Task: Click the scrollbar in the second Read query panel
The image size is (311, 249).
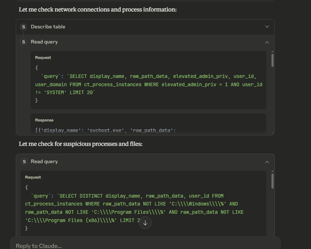Action: [273, 181]
